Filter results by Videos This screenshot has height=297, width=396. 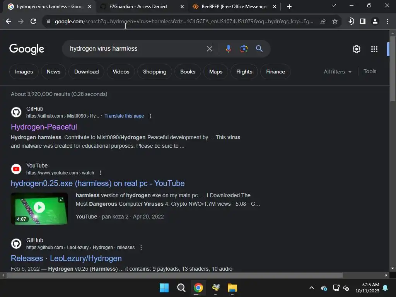pos(121,72)
